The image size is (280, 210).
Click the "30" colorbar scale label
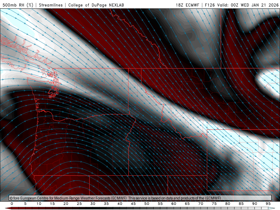coord(93,204)
